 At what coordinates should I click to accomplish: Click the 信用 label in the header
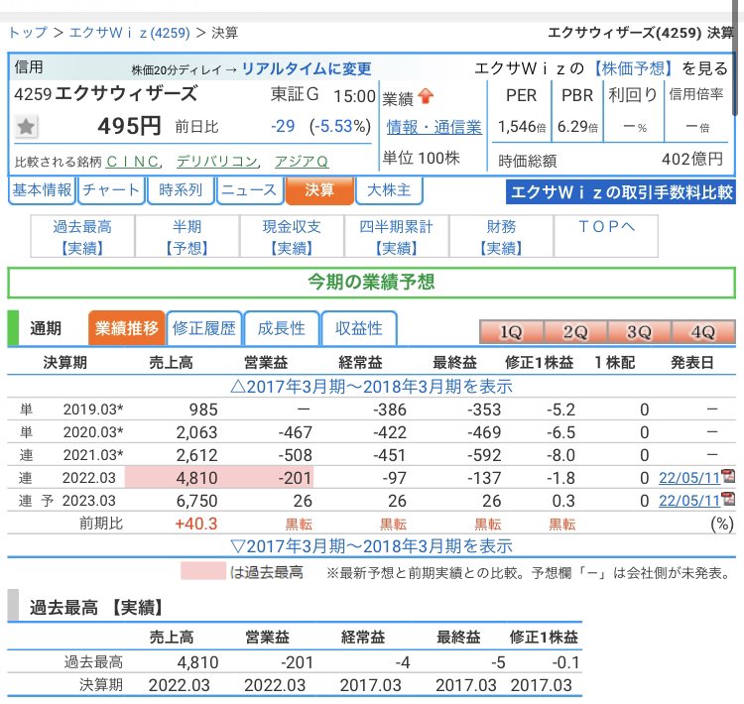coord(29,66)
